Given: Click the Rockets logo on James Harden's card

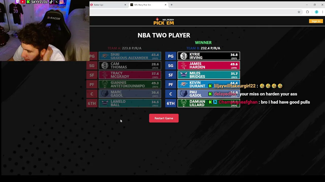Looking at the screenshot, I should pos(184,65).
